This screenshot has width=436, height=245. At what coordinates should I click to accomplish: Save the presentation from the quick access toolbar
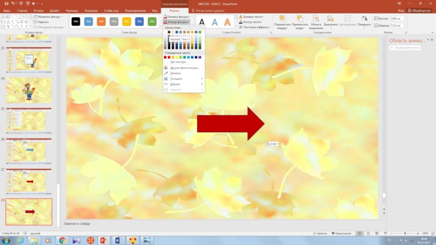coord(6,4)
